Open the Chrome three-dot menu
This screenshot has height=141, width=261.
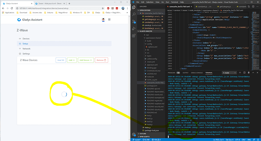tap(127, 8)
